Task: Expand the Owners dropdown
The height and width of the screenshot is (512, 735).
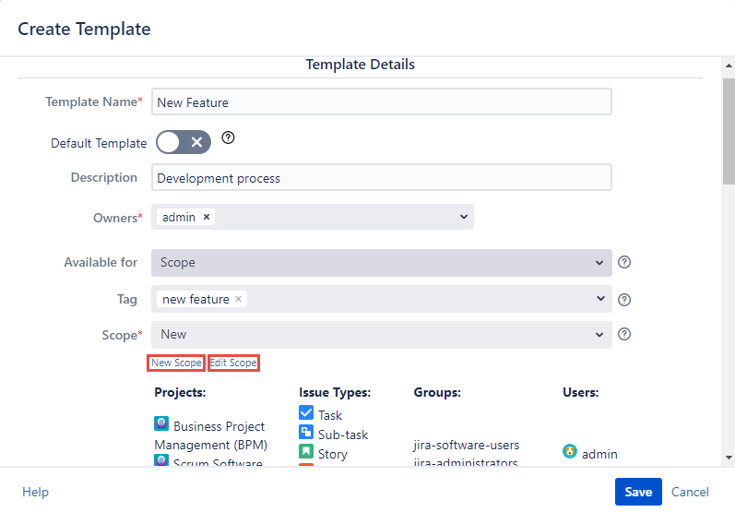Action: point(463,217)
